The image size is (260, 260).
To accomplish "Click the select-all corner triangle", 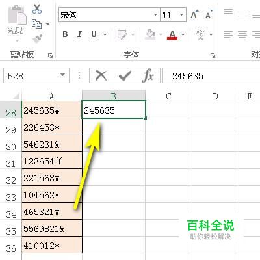I will click(16, 96).
